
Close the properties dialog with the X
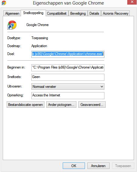132,2
